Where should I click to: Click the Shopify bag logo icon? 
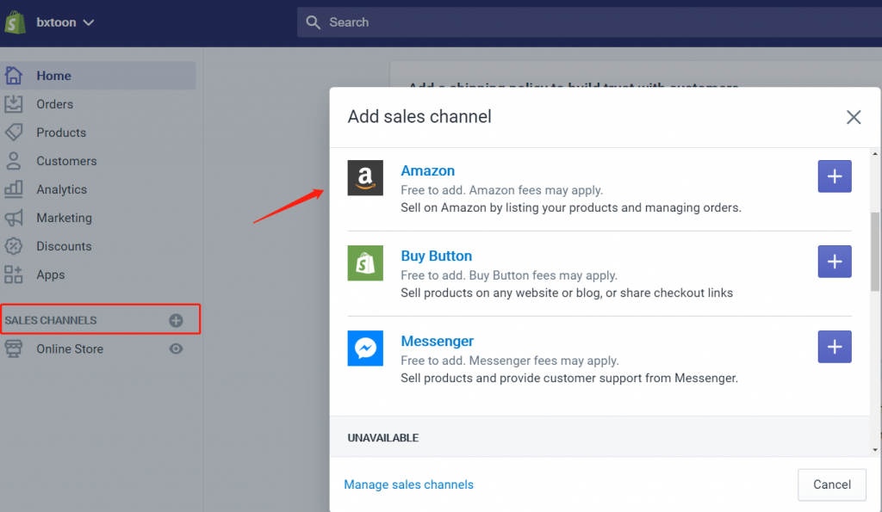(x=16, y=22)
